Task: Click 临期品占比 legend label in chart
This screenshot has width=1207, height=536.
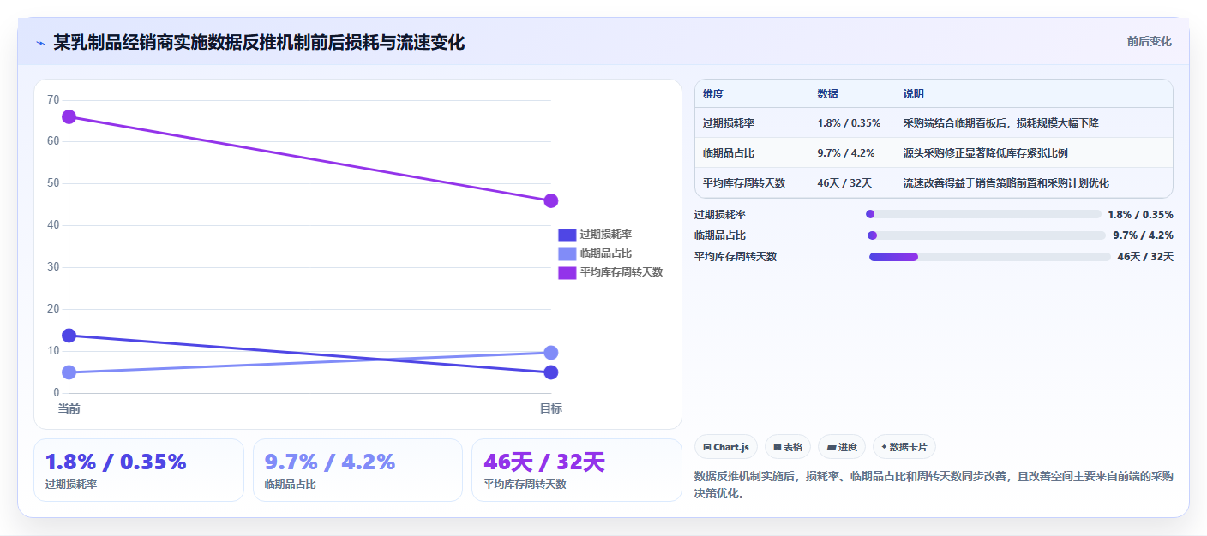Action: (605, 253)
